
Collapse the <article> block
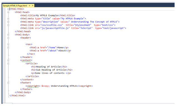pos(8,63)
